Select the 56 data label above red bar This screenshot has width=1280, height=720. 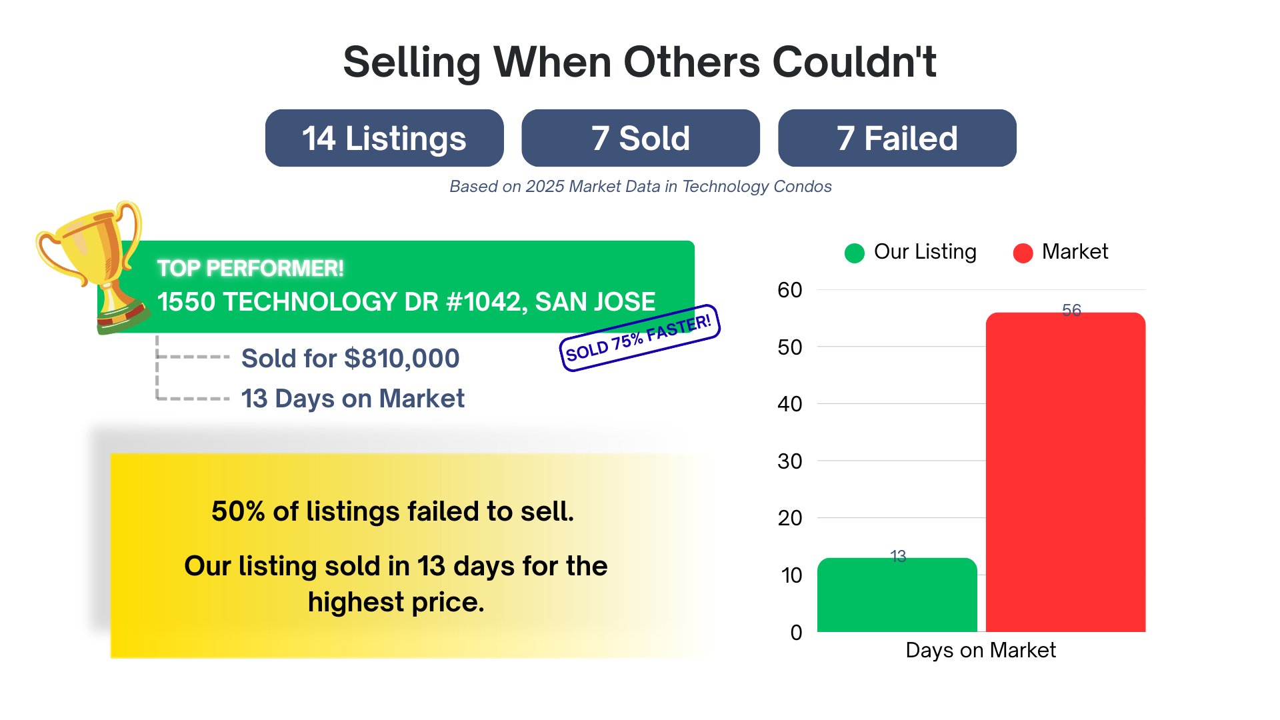click(x=1071, y=310)
